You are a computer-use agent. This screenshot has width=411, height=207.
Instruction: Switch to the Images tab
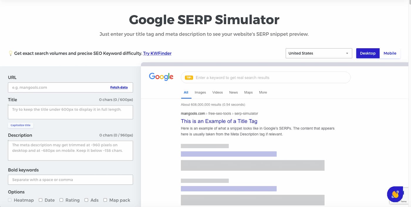click(200, 92)
